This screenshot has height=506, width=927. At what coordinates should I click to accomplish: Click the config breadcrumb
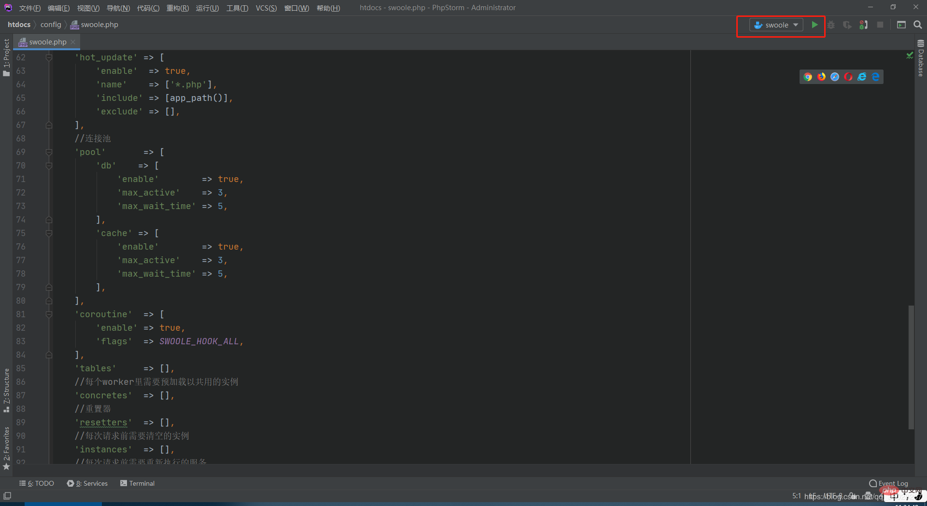click(x=51, y=25)
